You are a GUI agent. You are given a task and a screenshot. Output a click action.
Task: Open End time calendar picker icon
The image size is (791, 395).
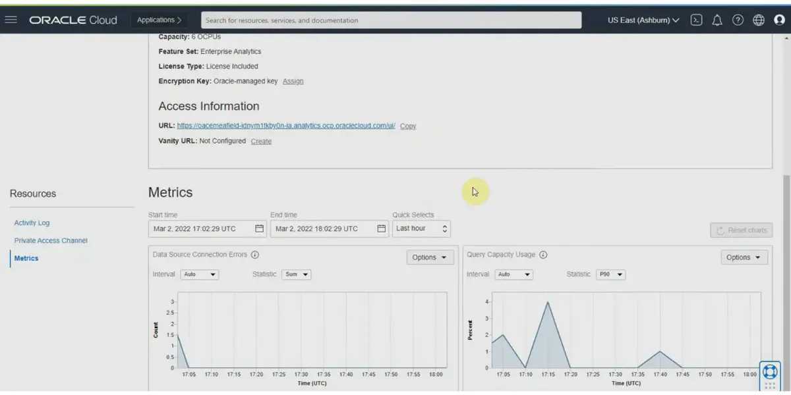pos(381,228)
